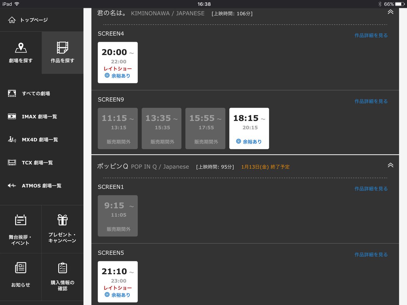Screen dimensions: 407x305
Task: Collapse the ポッピンQ movie section
Action: (x=390, y=165)
